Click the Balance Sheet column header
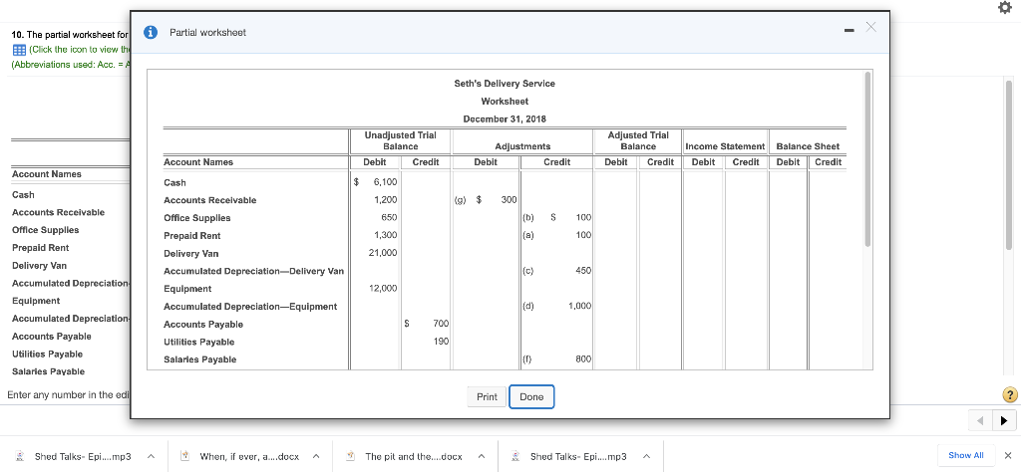 tap(808, 146)
